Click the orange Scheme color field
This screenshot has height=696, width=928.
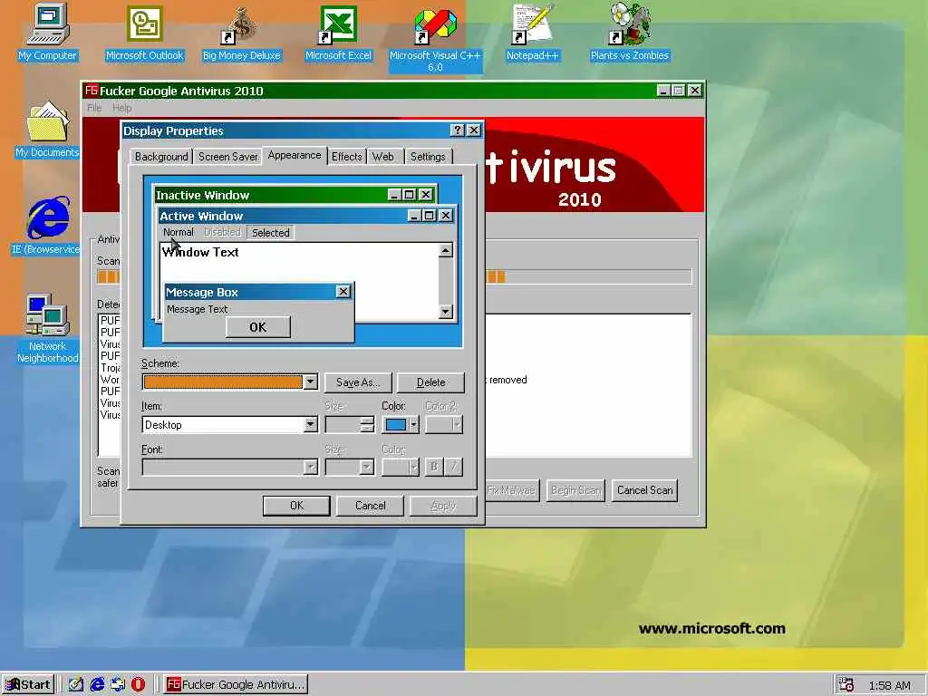click(223, 382)
